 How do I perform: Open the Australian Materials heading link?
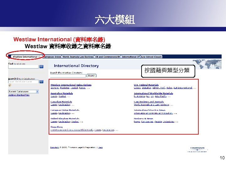[x=62, y=93]
